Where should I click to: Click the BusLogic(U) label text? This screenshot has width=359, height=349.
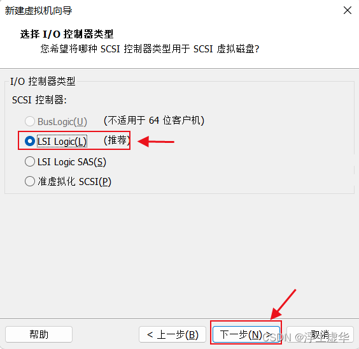(62, 122)
